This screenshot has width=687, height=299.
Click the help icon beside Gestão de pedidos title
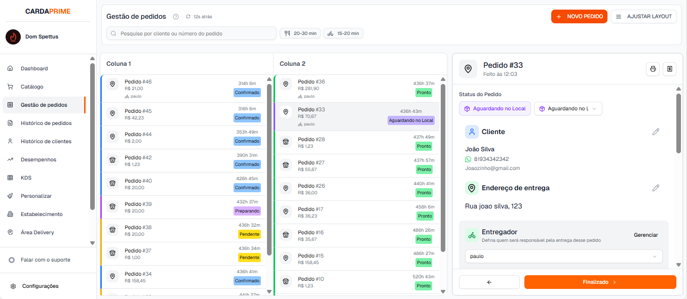(176, 17)
